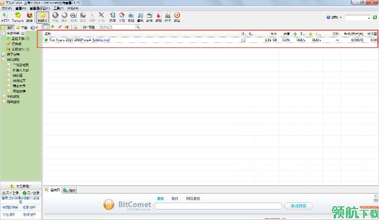Click the red checkmark filter icon

[59, 26]
